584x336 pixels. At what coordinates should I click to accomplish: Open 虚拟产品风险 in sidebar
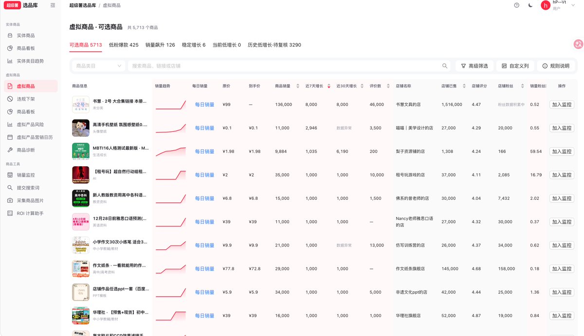click(x=31, y=124)
